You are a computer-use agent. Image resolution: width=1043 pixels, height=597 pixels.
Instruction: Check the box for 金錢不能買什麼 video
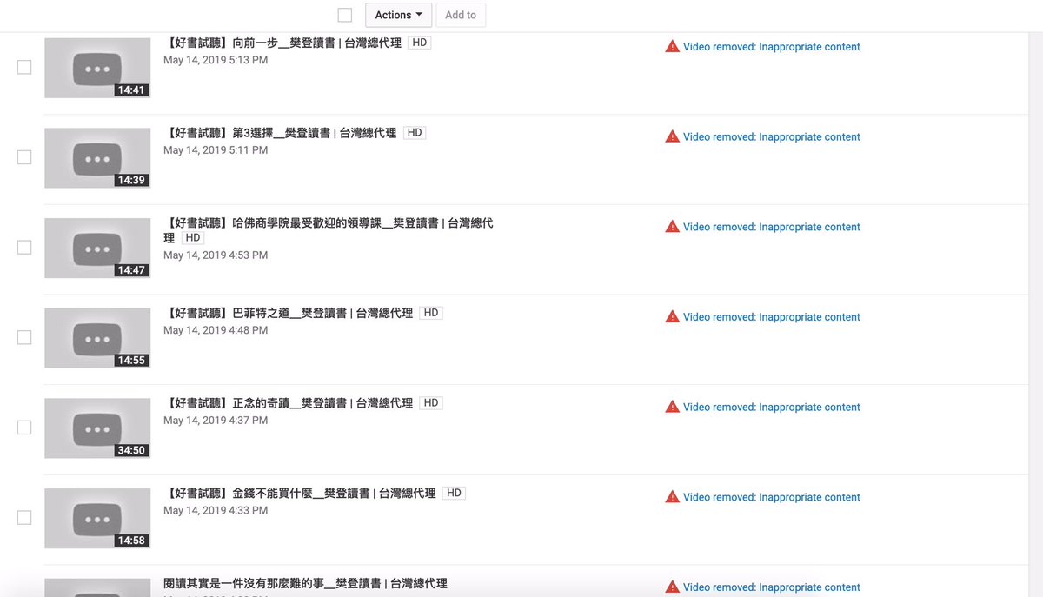24,518
